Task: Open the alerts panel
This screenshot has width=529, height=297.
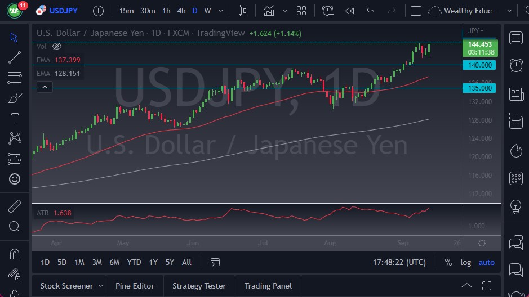Action: [516, 65]
